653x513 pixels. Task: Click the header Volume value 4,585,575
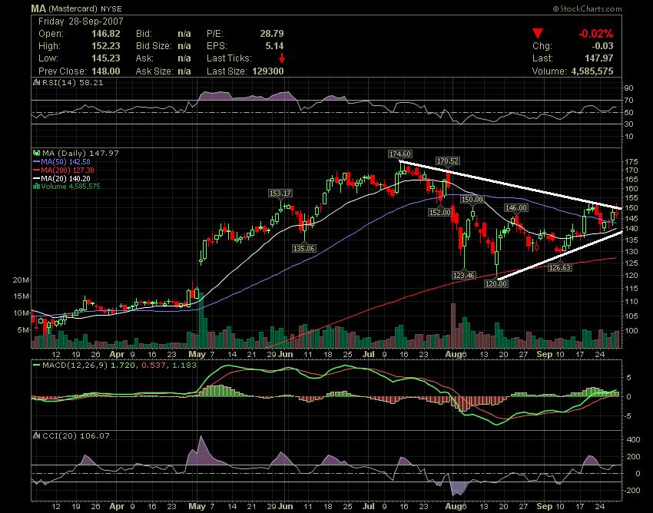[x=592, y=71]
